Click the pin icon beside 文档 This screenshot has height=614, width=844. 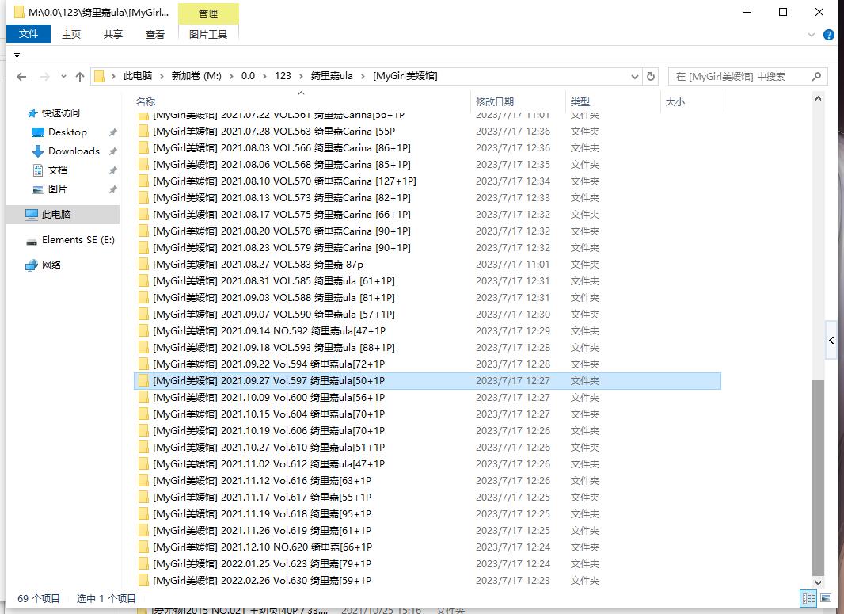(112, 170)
